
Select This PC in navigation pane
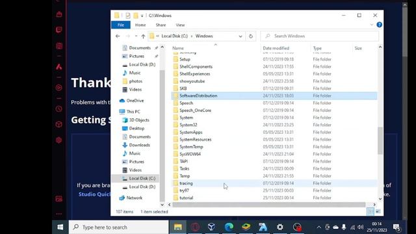click(x=133, y=112)
